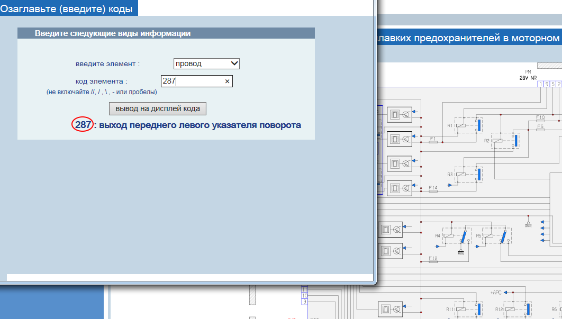Click the hint text '(не включайте //, / , \ , - или пробелы)'
Image resolution: width=562 pixels, height=319 pixels.
(x=102, y=92)
